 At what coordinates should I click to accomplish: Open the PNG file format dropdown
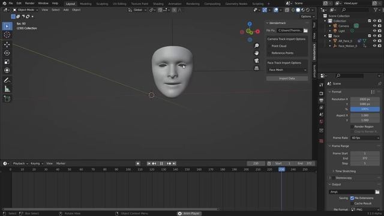[365, 209]
